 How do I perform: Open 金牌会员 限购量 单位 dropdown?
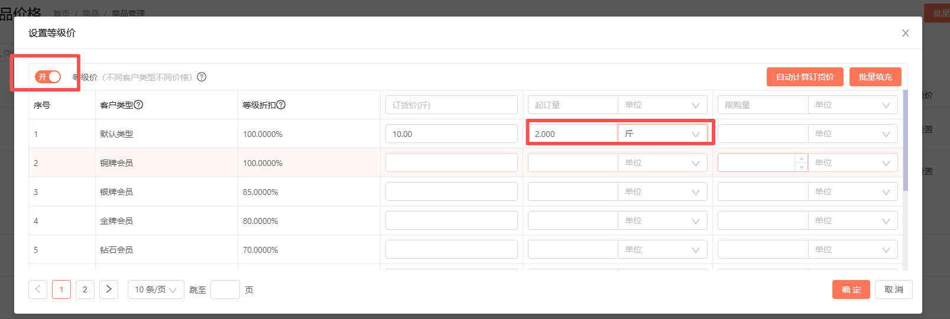click(x=853, y=220)
